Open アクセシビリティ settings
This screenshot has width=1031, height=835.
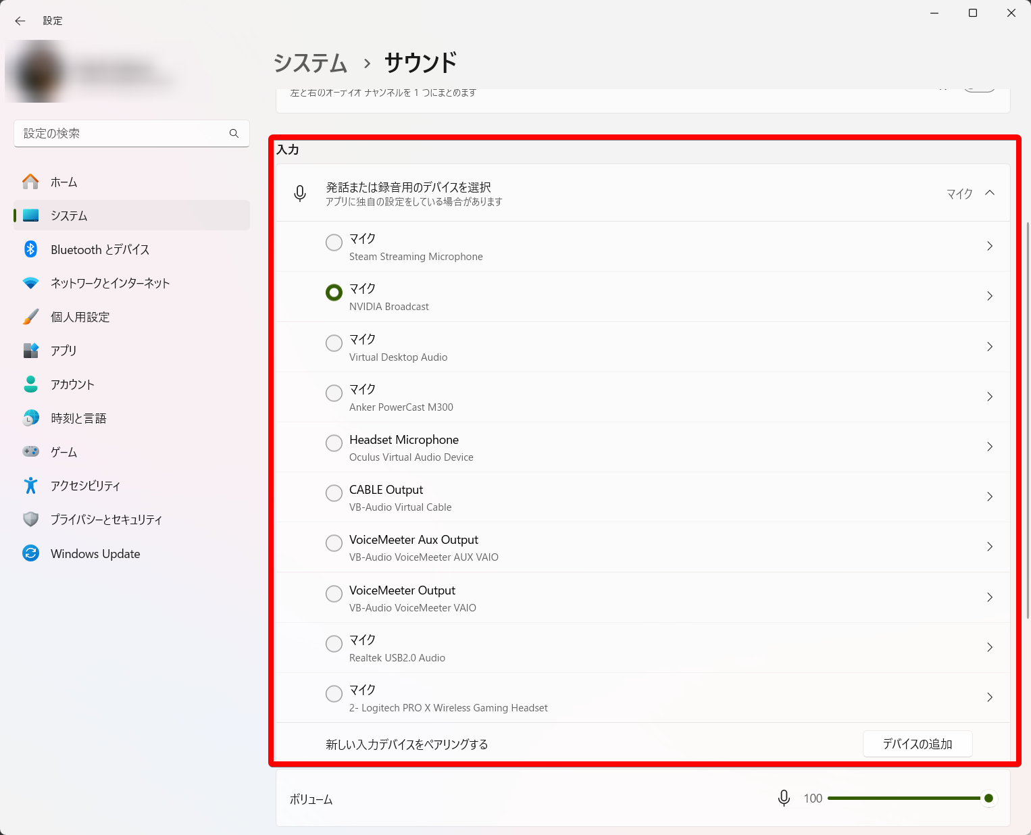pos(132,486)
